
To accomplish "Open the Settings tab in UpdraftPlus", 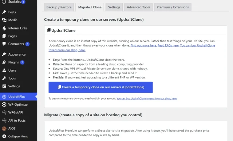I will coord(114,7).
